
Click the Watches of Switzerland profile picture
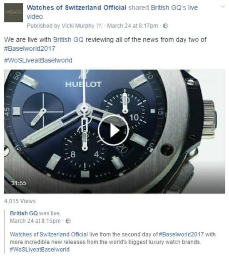[14, 12]
